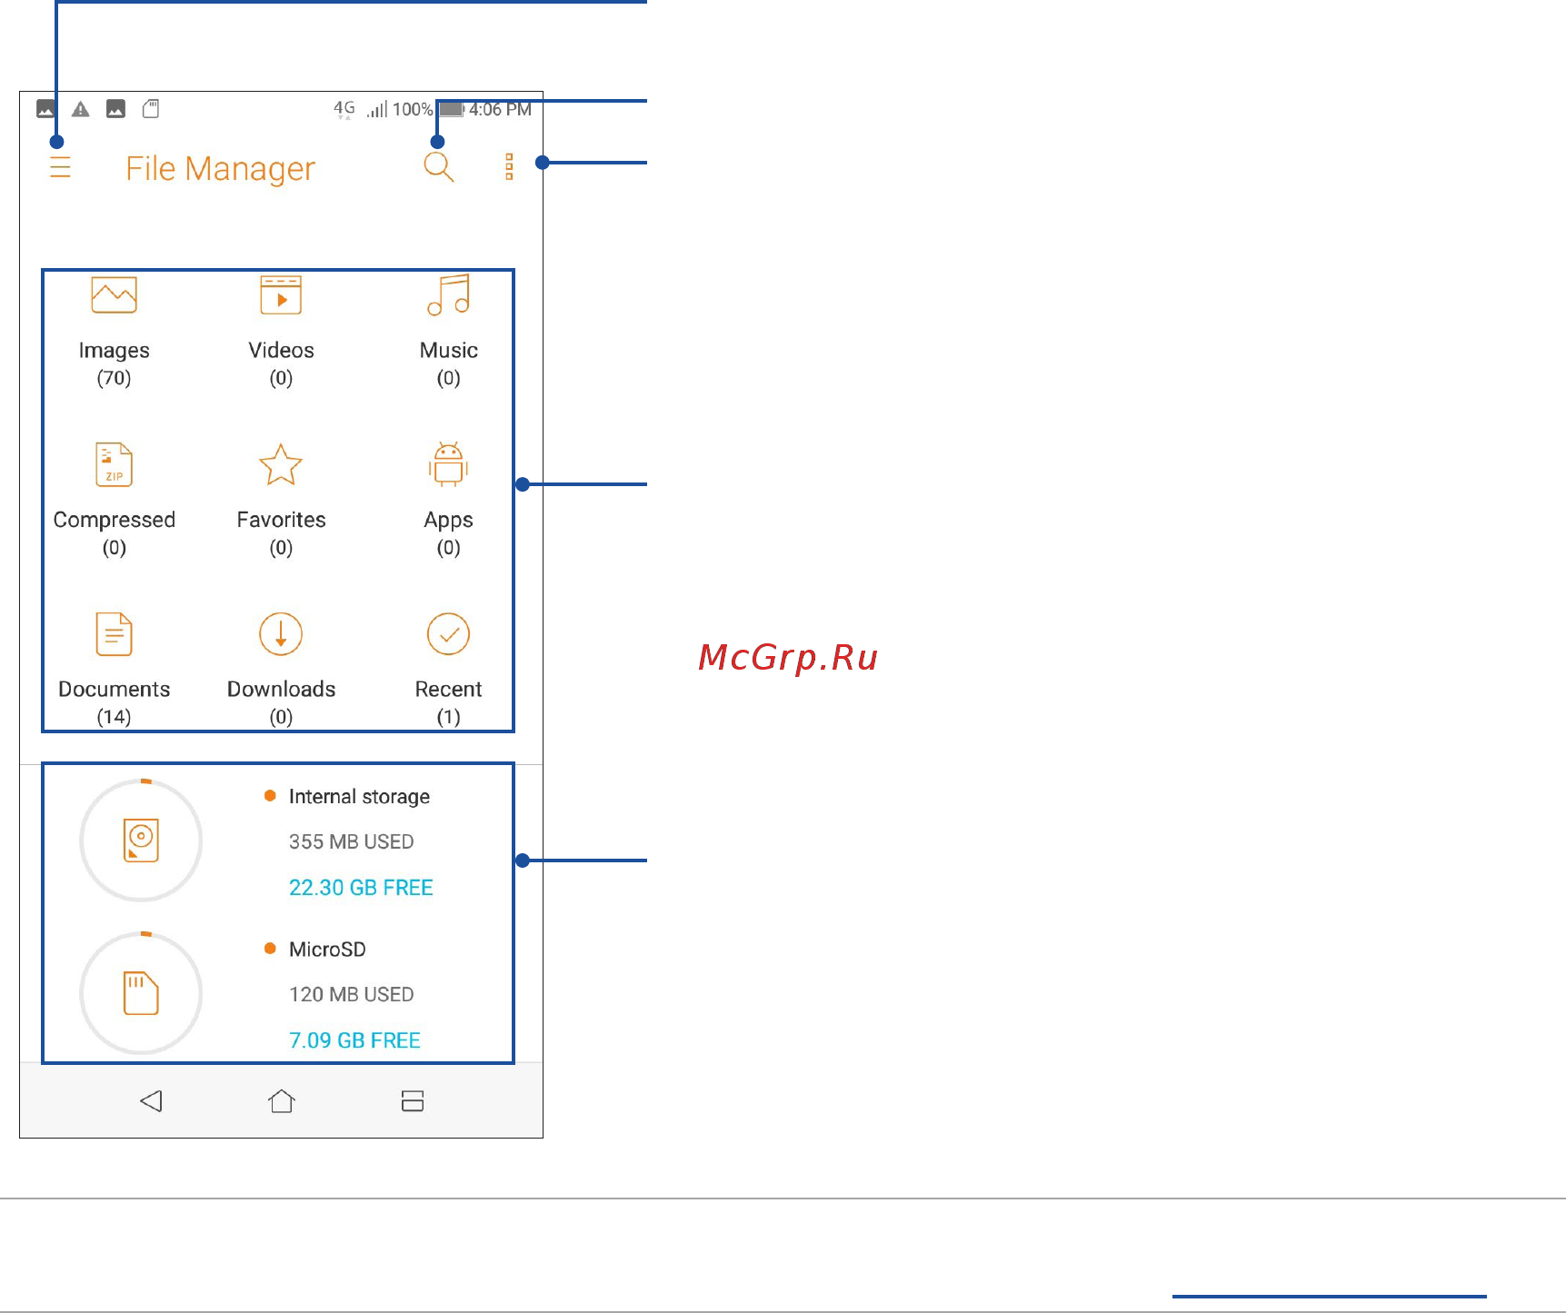Tap the SD card status bar icon
Screen dimensions: 1566x1313
[x=151, y=109]
